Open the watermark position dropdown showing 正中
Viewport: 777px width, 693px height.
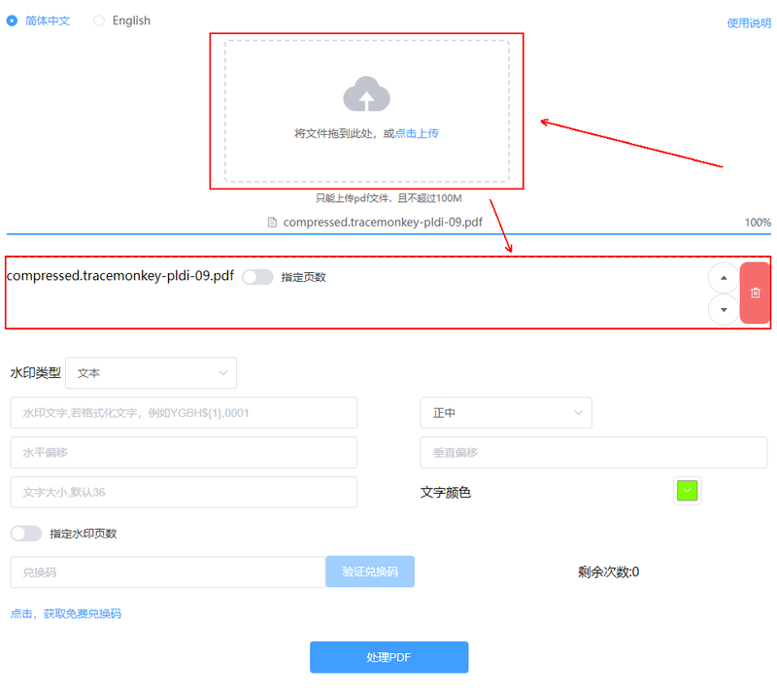point(506,413)
